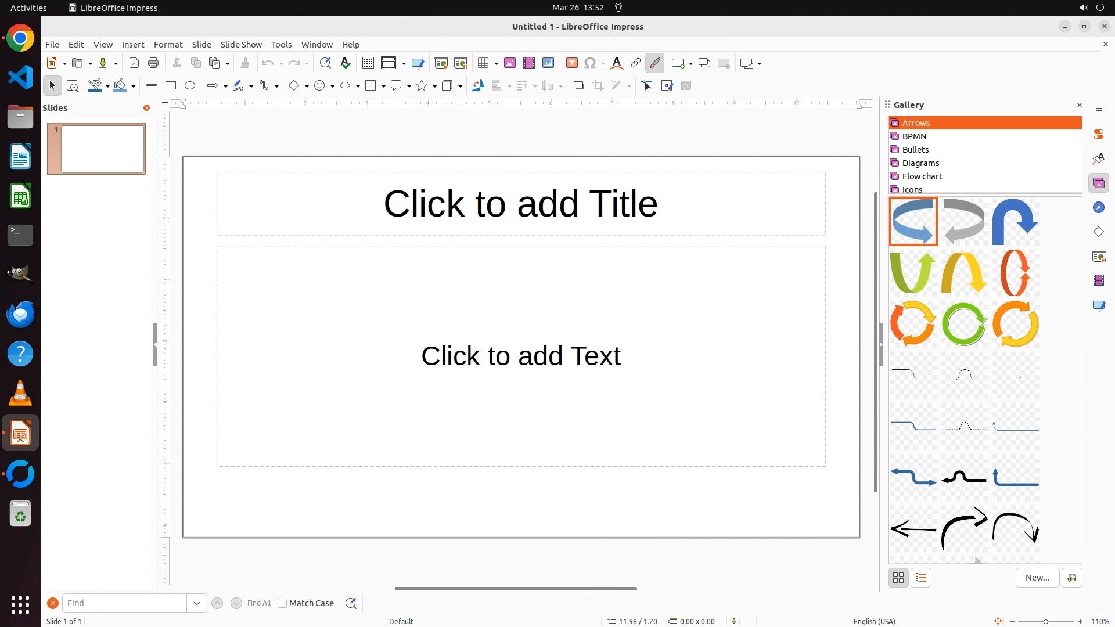Click the Insert Special Character icon

pyautogui.click(x=590, y=63)
